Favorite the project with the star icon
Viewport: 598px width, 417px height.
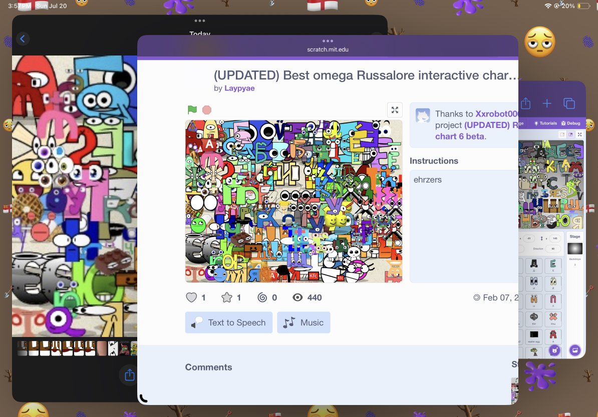[x=226, y=297]
